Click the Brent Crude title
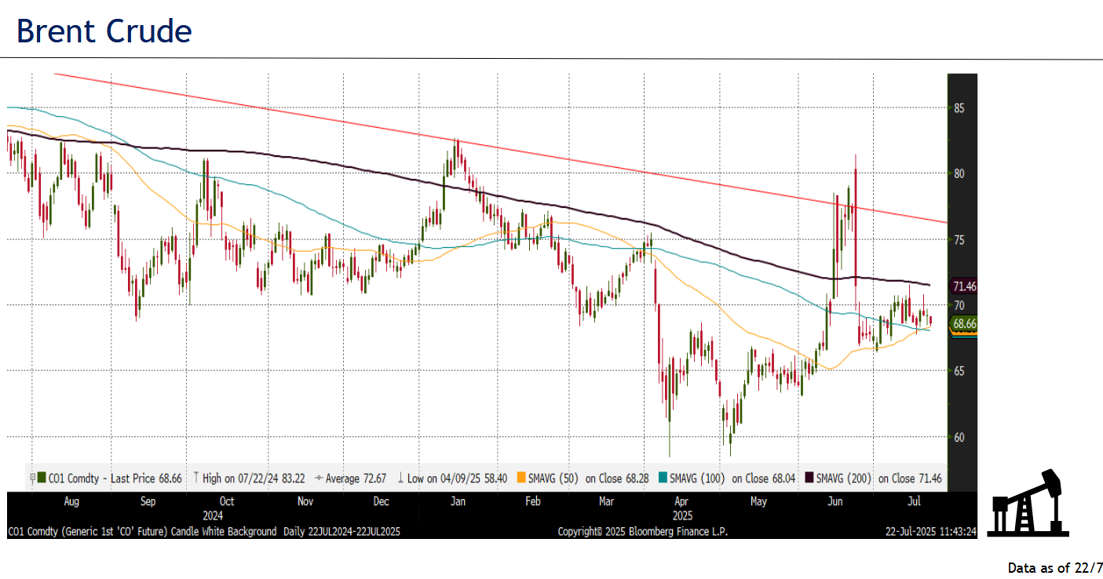 (x=104, y=31)
